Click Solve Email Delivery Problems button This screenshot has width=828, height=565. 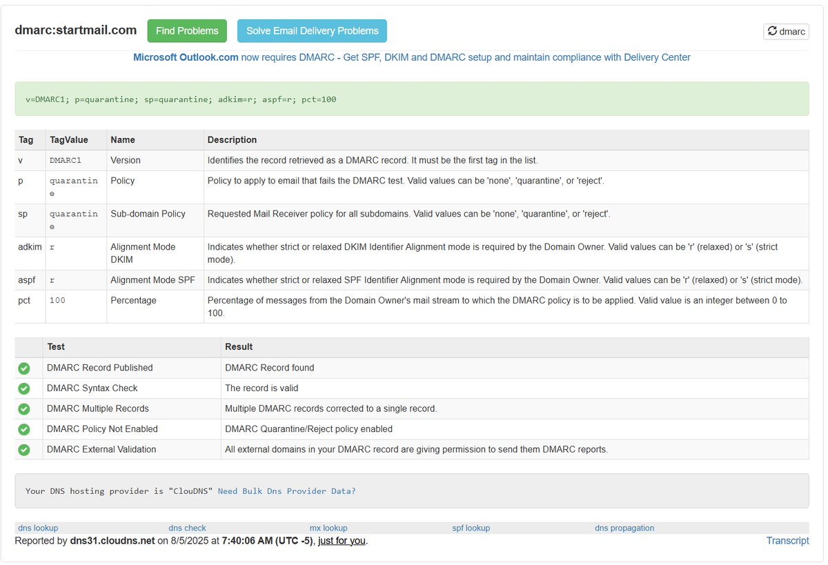(x=312, y=31)
